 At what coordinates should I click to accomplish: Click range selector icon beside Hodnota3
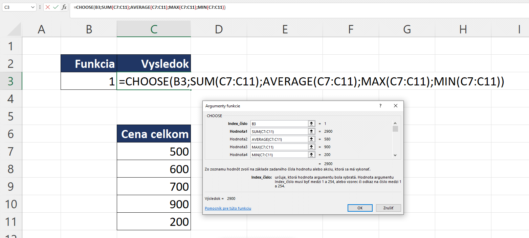pos(311,147)
